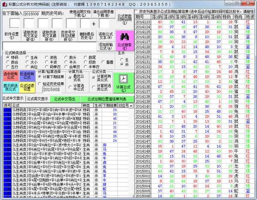The height and width of the screenshot is (200, 257).
Task: Select history row 2014140
Action: point(195,106)
